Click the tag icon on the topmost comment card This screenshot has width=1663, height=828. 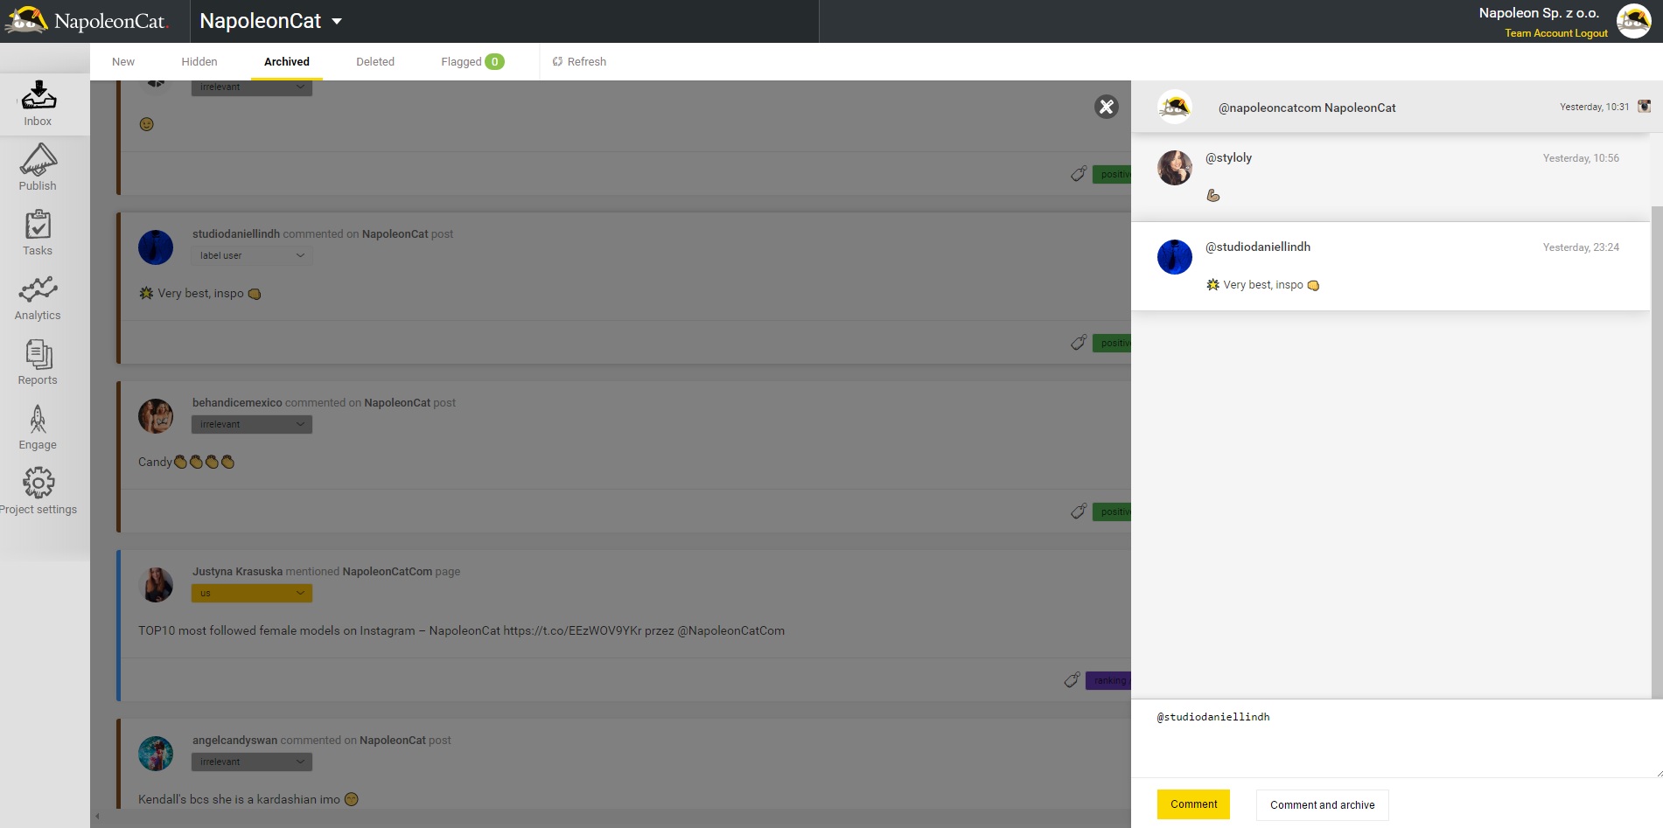tap(1079, 174)
